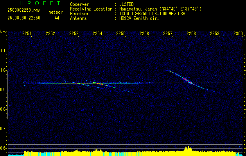Image resolution: width=246 pixels, height=156 pixels.
Task: Click the 1.1 kHz frequency axis label
Action: click(x=3, y=51)
